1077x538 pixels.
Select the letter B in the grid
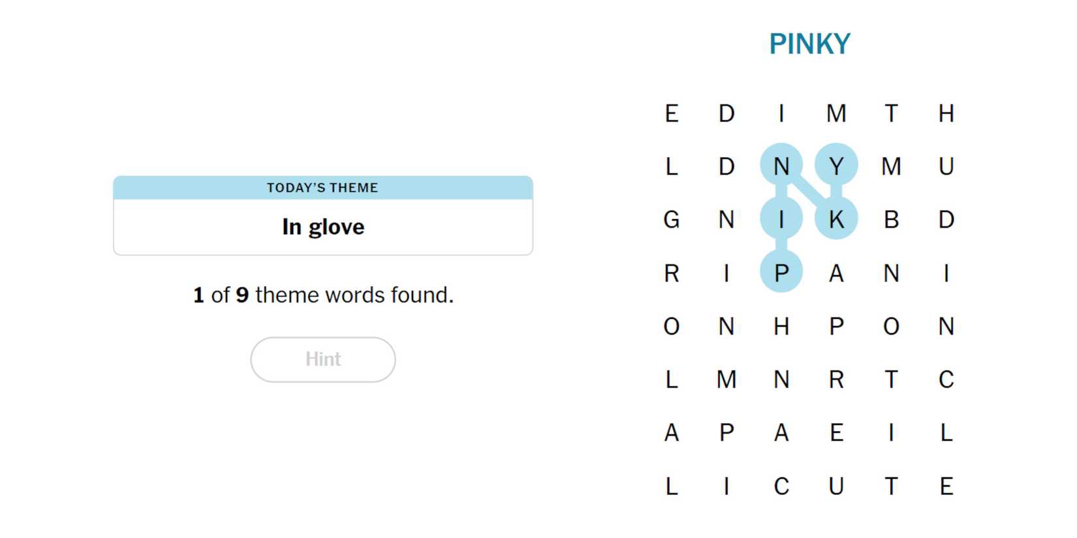pos(891,219)
